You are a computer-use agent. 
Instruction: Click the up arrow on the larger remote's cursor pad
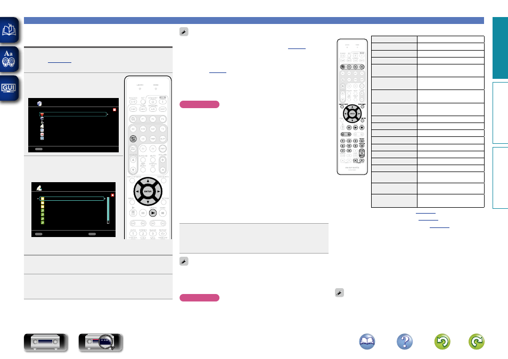tap(148, 181)
